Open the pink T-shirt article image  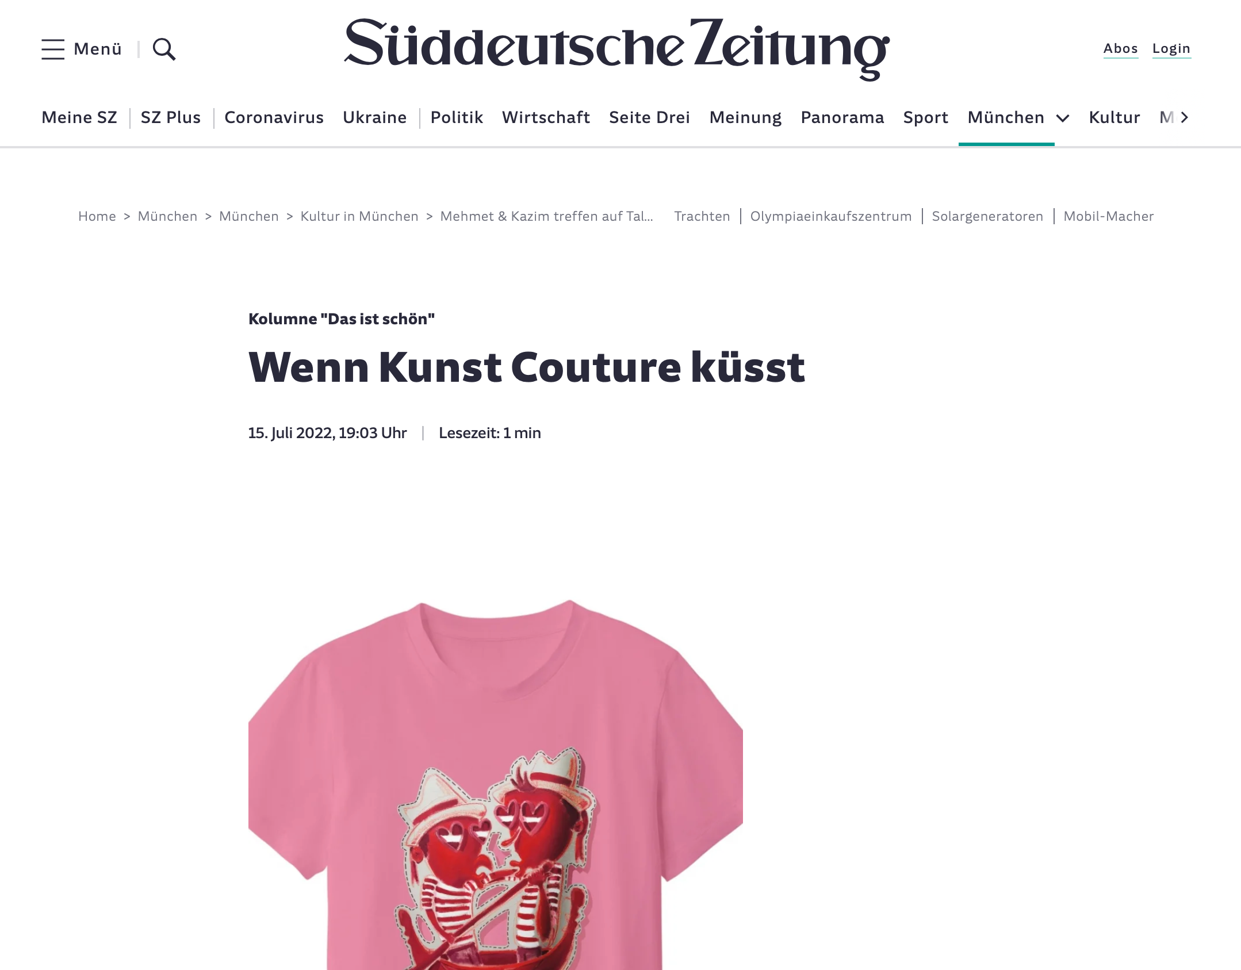[x=495, y=784]
